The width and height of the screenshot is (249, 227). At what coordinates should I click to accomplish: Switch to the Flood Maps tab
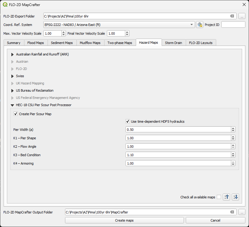click(36, 43)
